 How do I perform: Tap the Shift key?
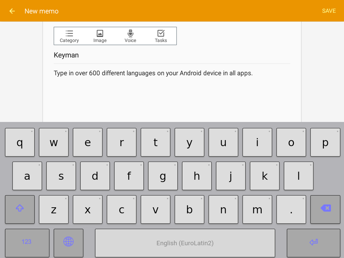click(x=20, y=209)
